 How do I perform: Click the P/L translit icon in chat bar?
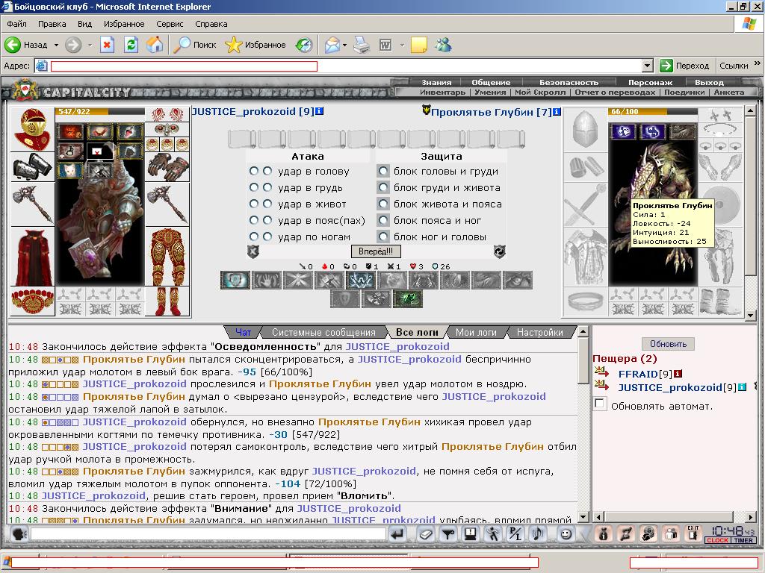(x=515, y=534)
